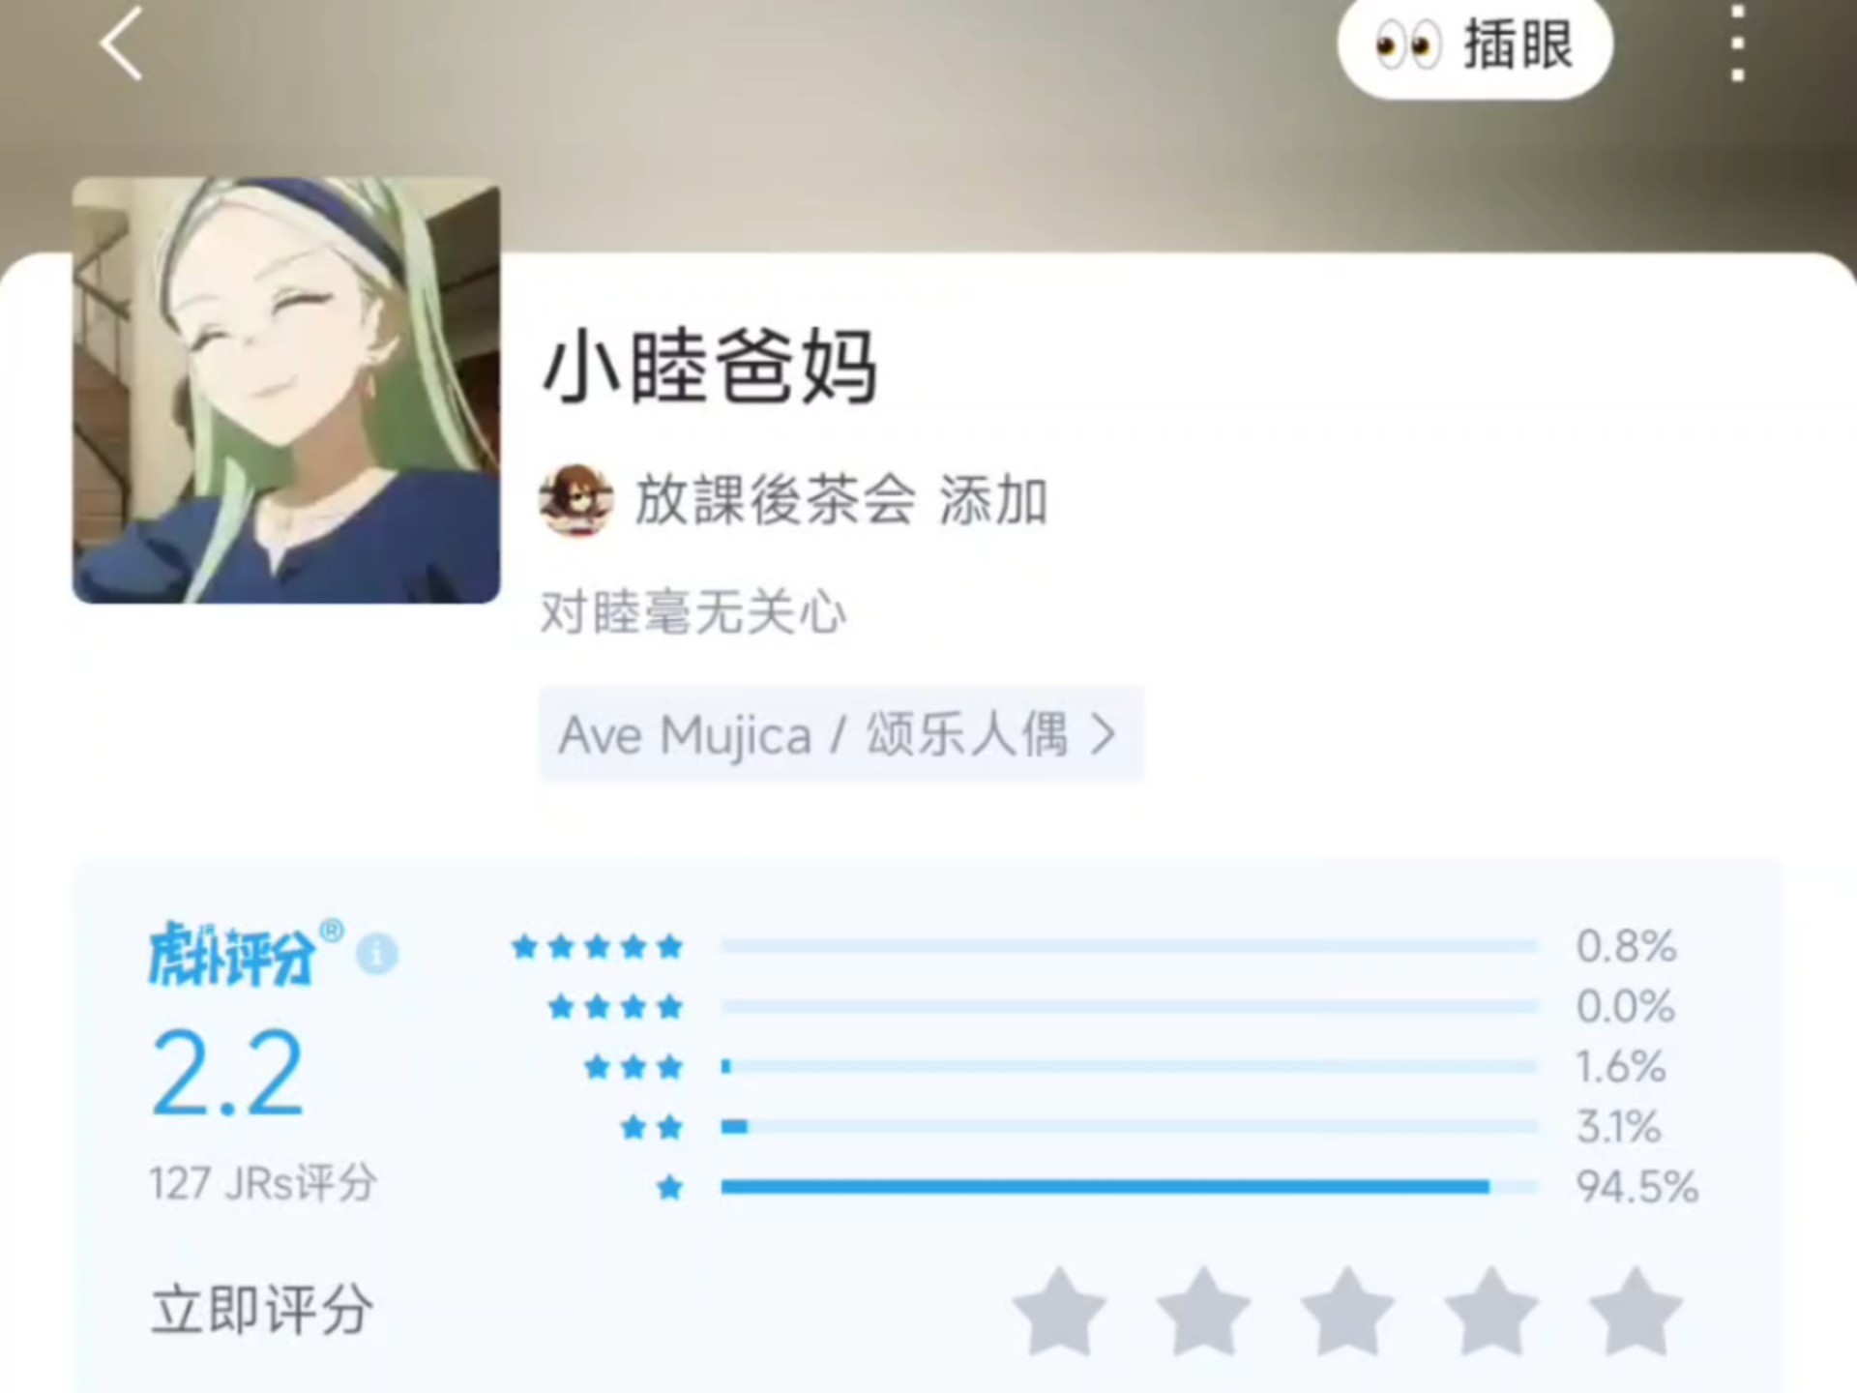Open 放課後茶会 user avatar
Image resolution: width=1857 pixels, height=1393 pixels.
pos(576,500)
